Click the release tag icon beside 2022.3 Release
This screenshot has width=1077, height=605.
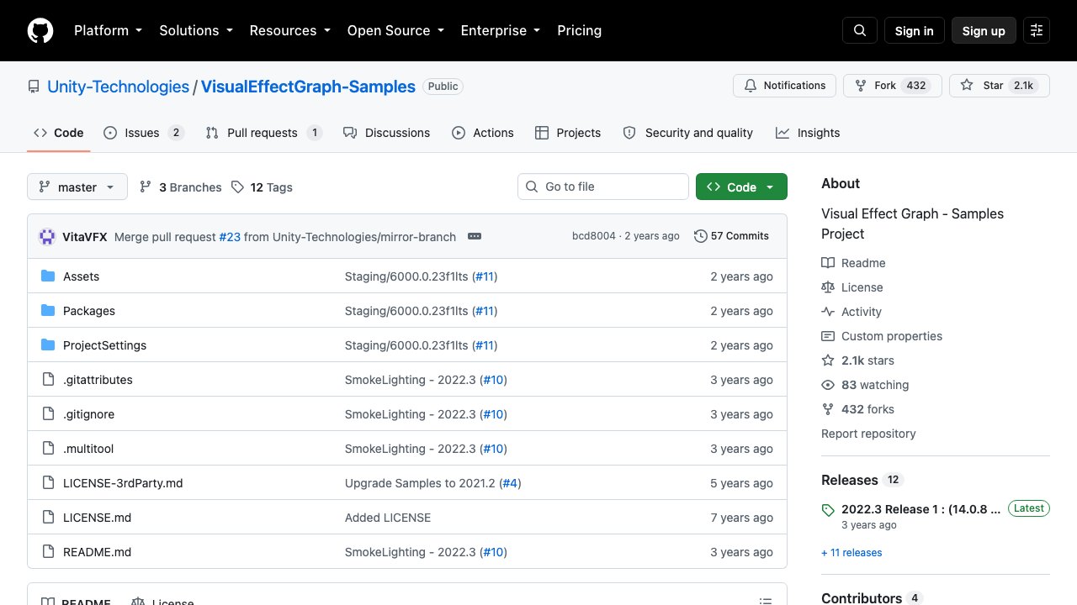click(828, 510)
